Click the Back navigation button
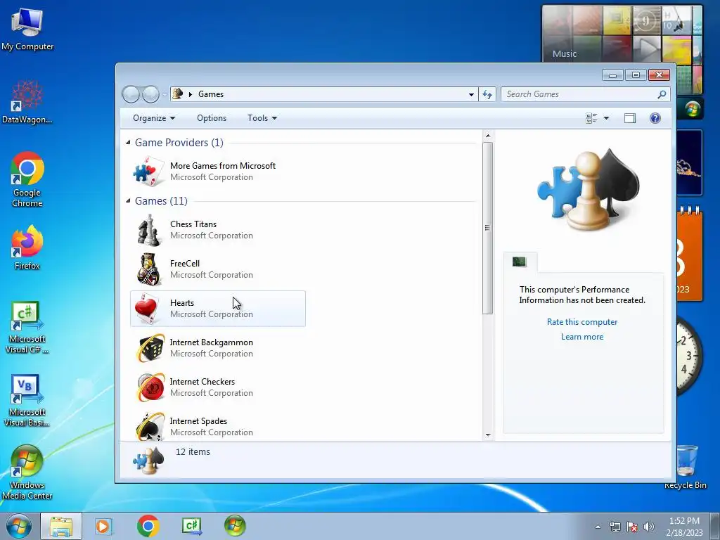The height and width of the screenshot is (540, 720). (131, 95)
